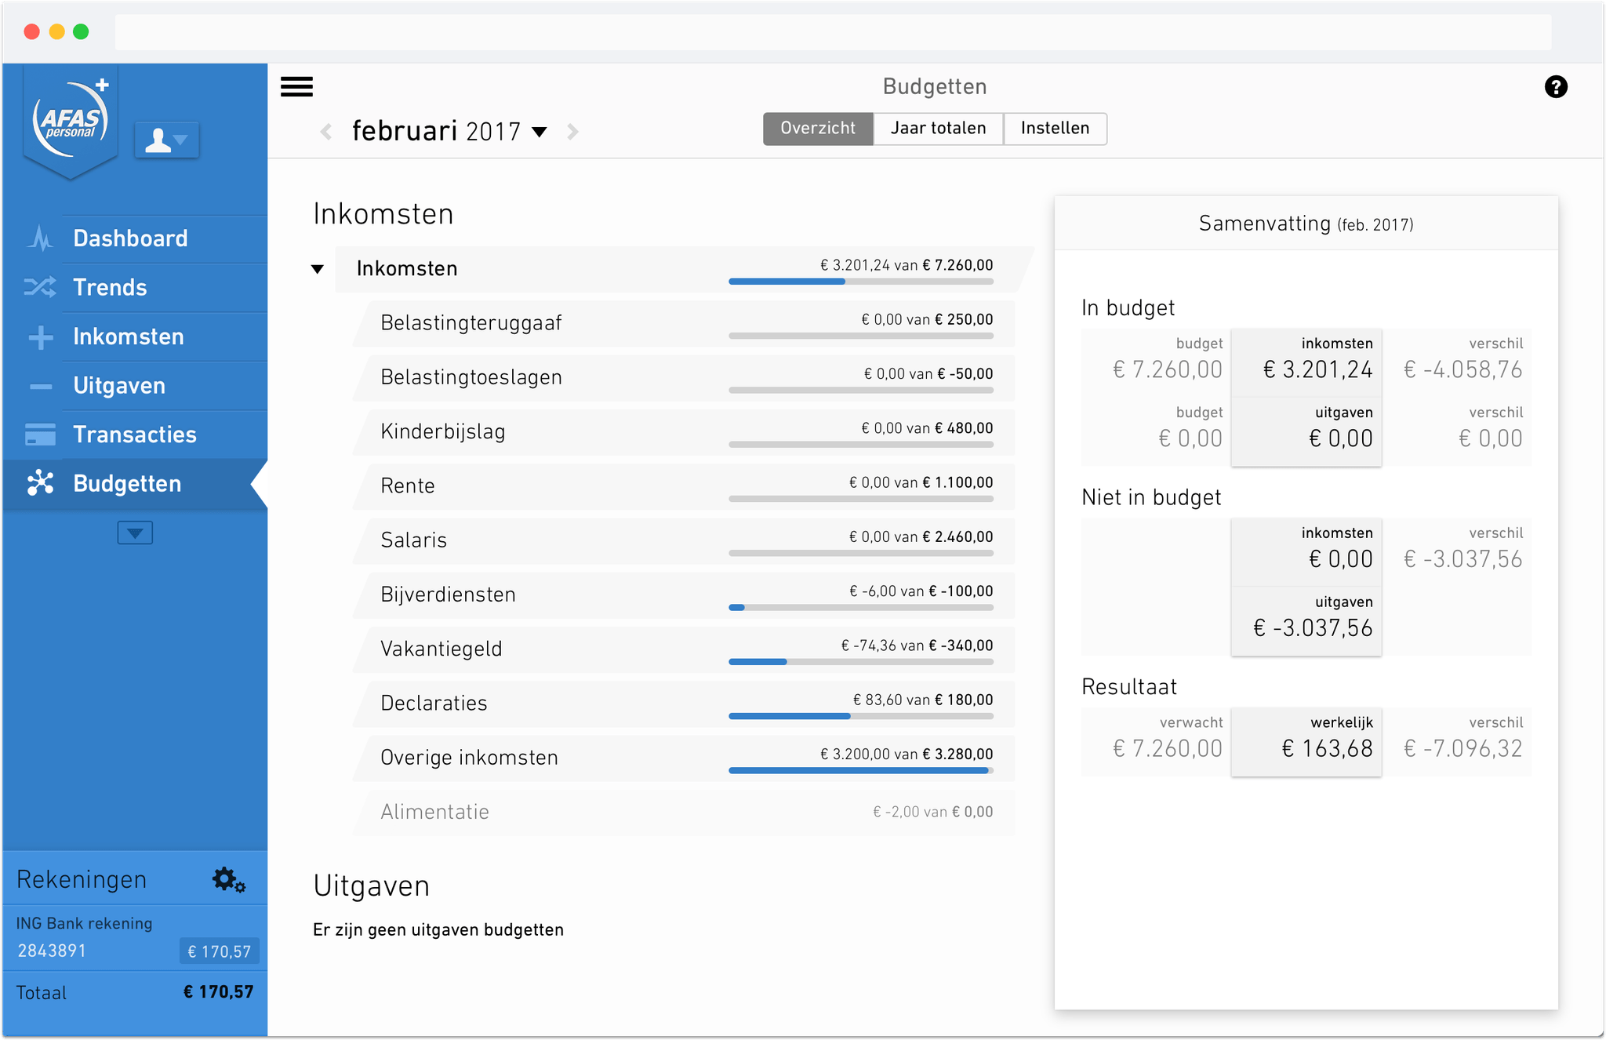Open the Instellen tab

click(1055, 128)
